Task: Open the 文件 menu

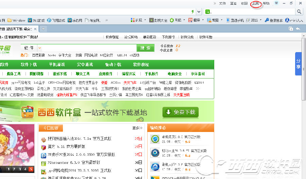Action: point(222,3)
